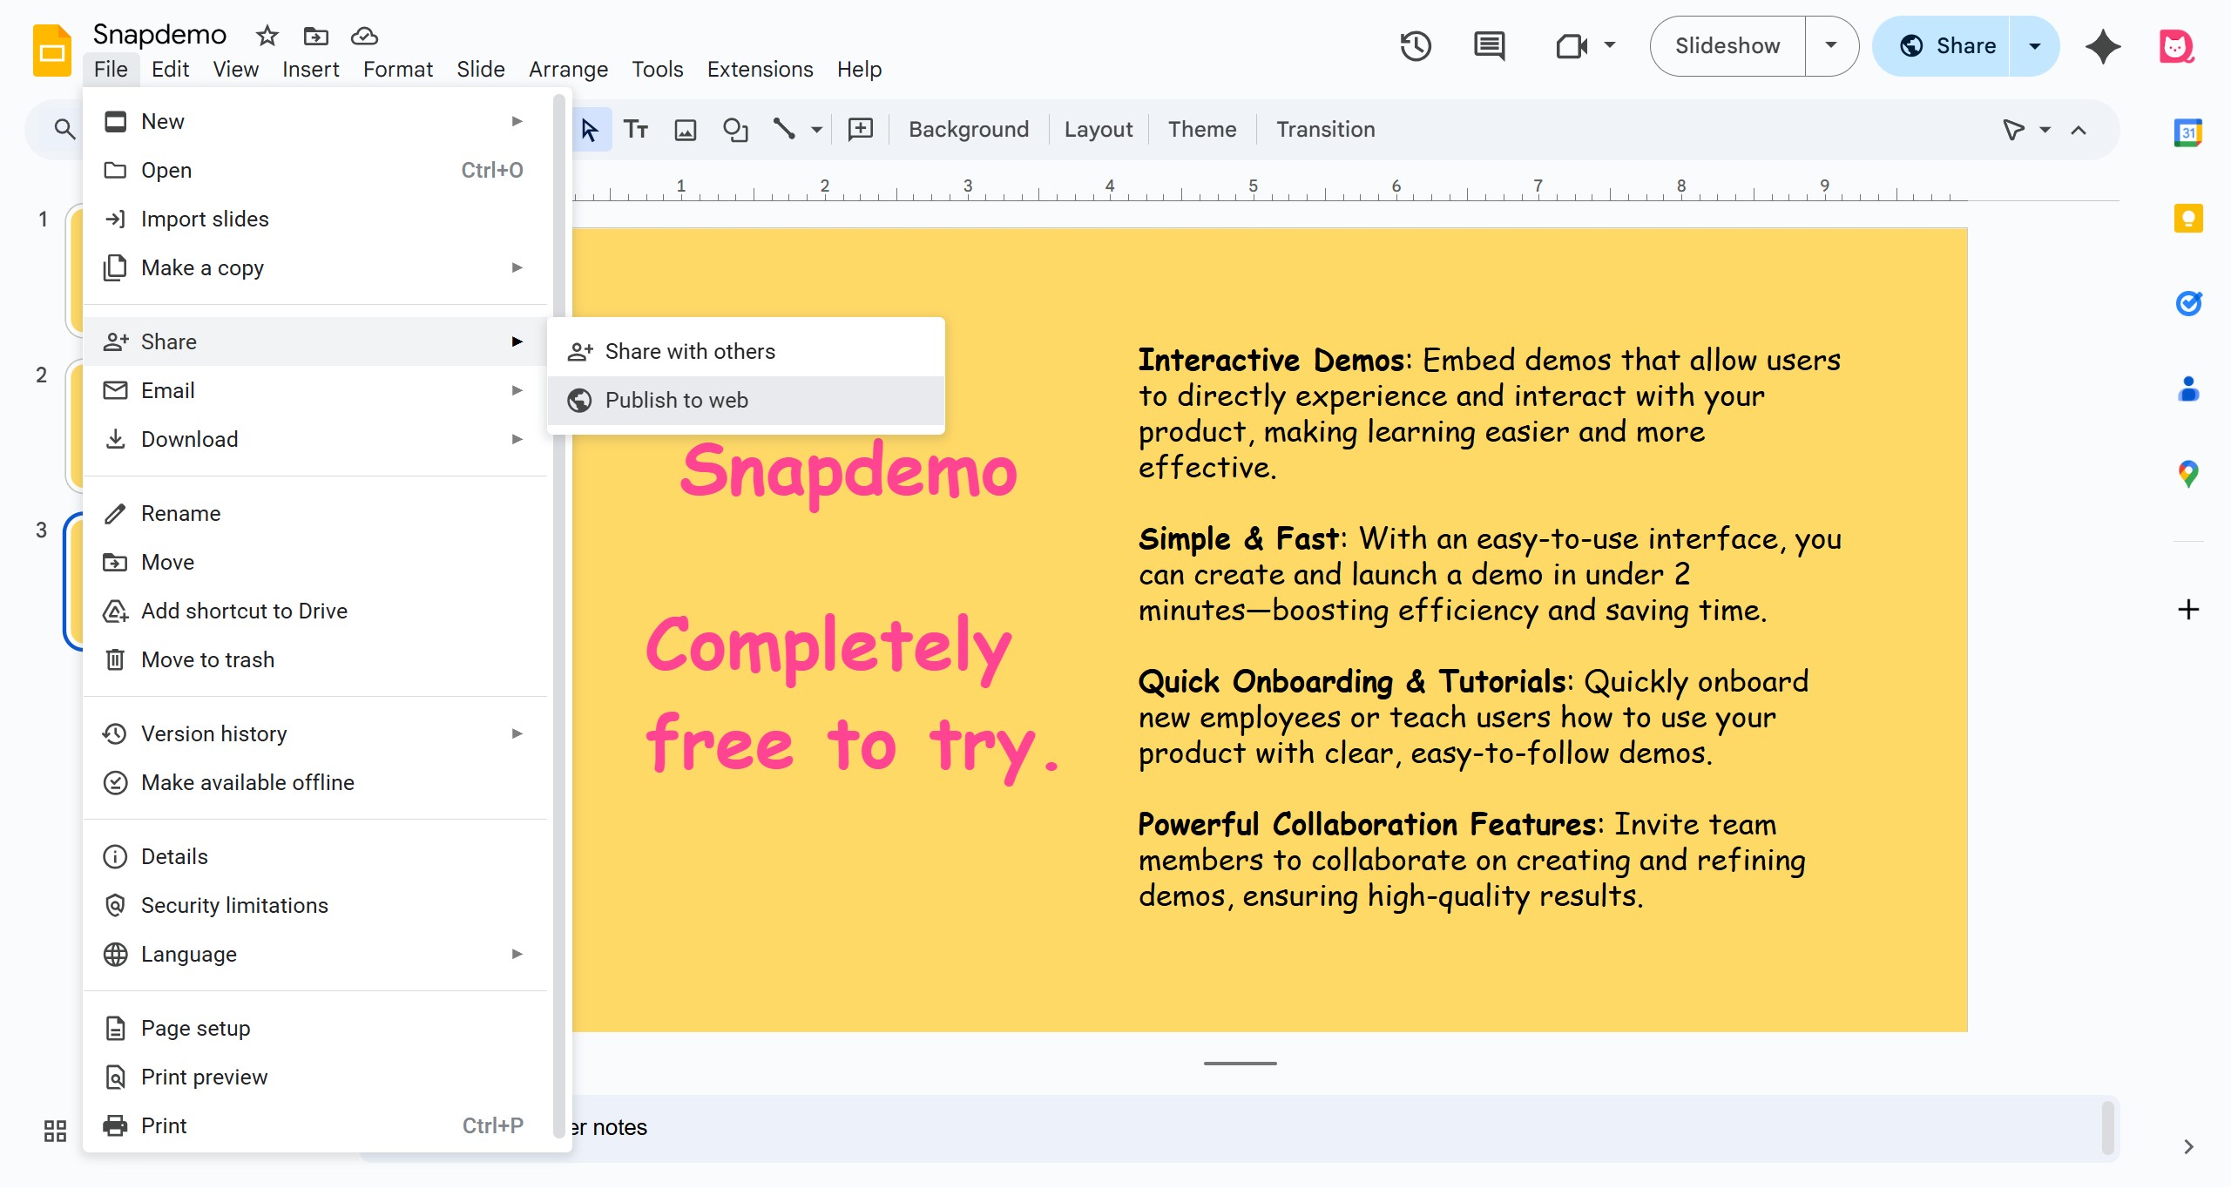
Task: Click the Background button
Action: [968, 130]
